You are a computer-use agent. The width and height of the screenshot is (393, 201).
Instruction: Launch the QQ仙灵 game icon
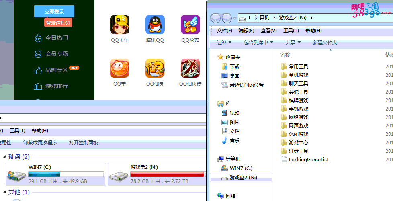click(x=155, y=68)
